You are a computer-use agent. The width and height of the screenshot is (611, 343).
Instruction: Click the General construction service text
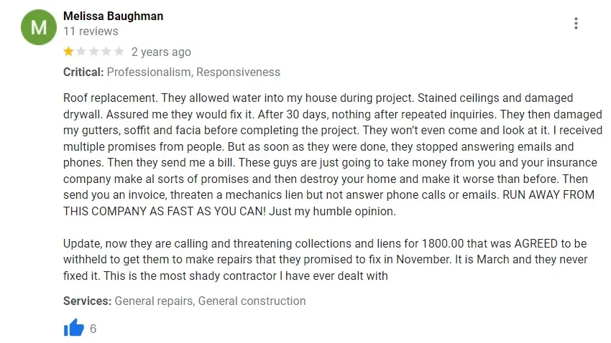pos(252,301)
